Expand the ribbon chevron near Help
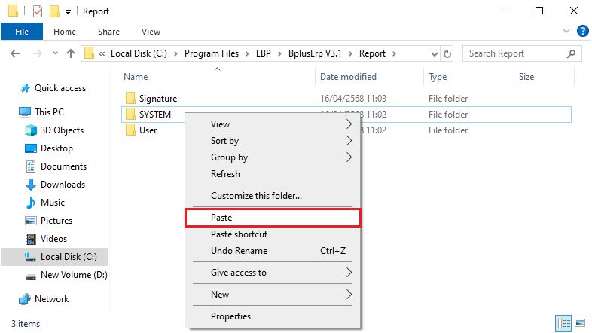This screenshot has height=333, width=592. tap(566, 31)
